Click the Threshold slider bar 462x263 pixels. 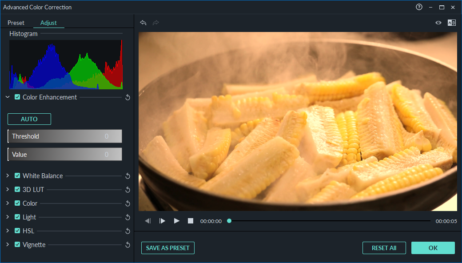click(65, 136)
